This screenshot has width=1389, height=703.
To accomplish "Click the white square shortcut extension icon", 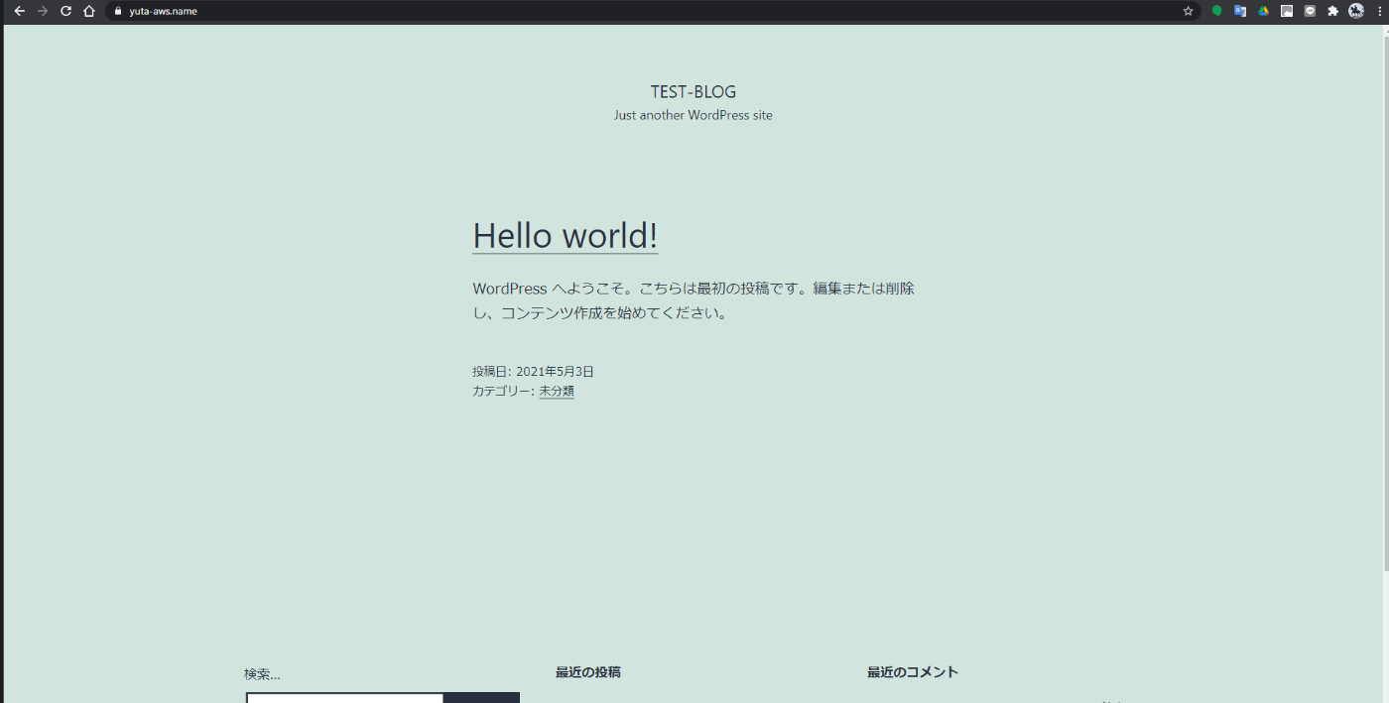I will 1287,11.
